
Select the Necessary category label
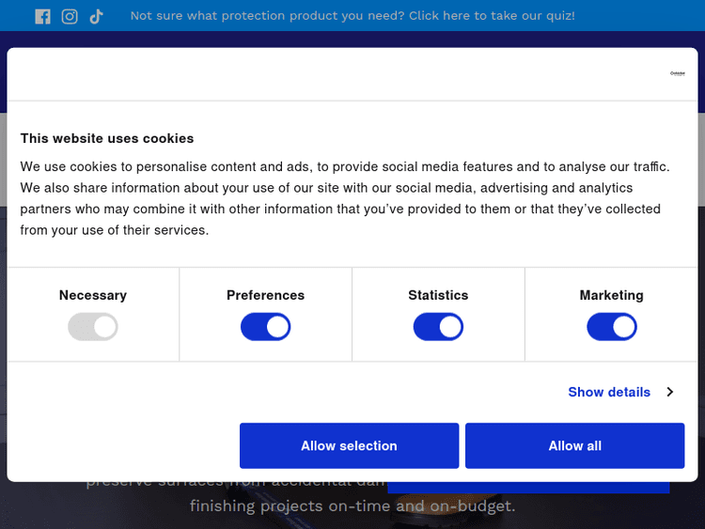click(92, 295)
